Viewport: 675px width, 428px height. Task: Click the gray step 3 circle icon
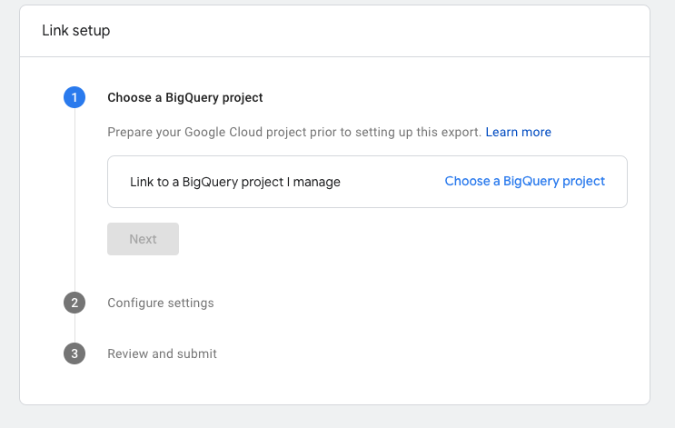coord(74,353)
